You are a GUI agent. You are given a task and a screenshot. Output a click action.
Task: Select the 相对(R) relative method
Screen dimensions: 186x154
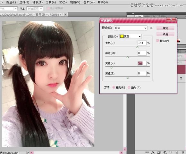point(114,87)
